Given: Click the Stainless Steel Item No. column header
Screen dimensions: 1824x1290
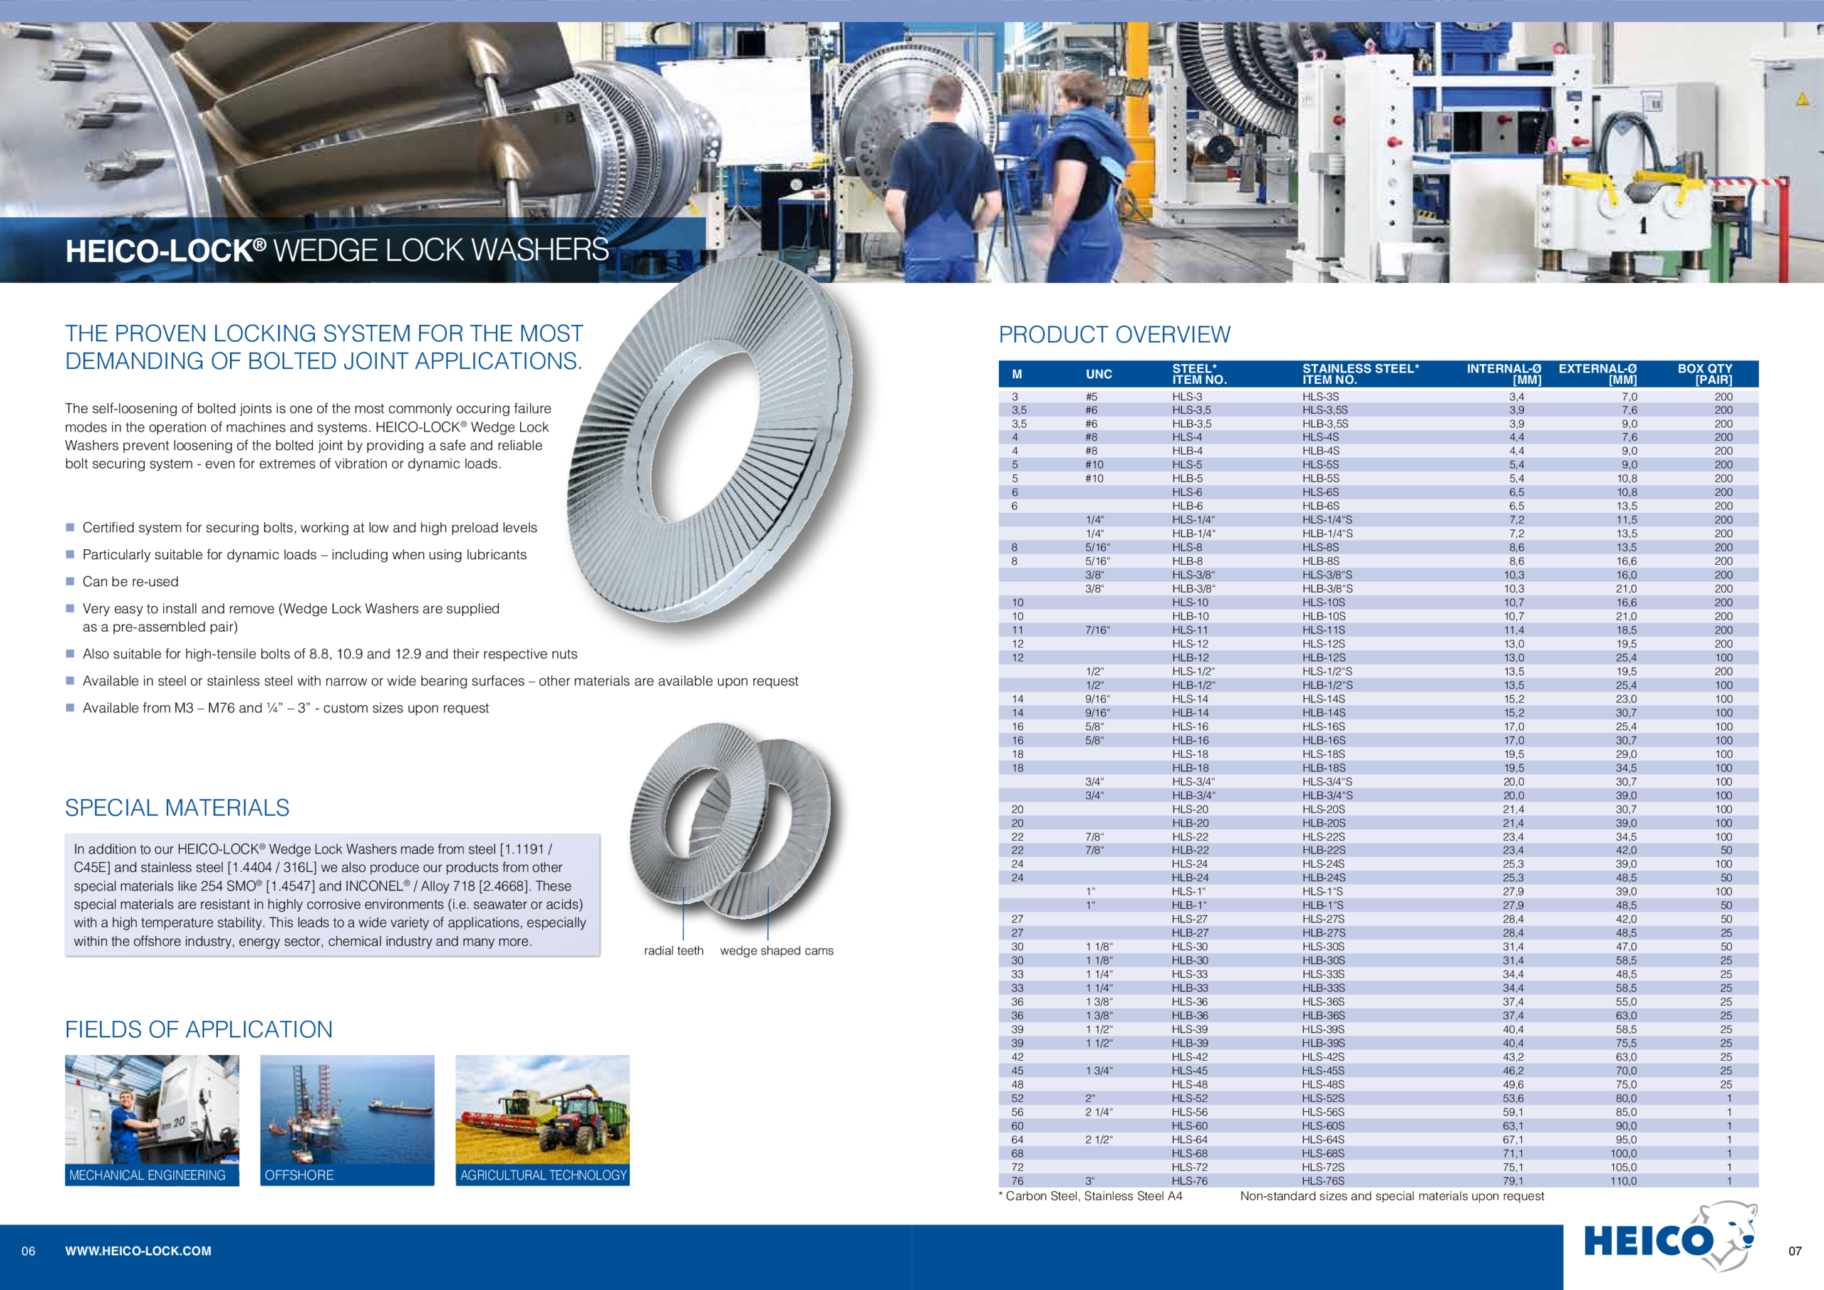Looking at the screenshot, I should (x=1360, y=374).
